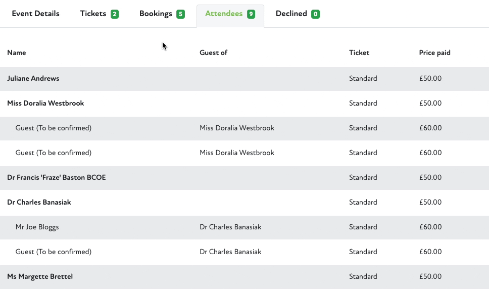Viewport: 489px width, 292px height.
Task: Click the Declined count badge
Action: pos(316,14)
